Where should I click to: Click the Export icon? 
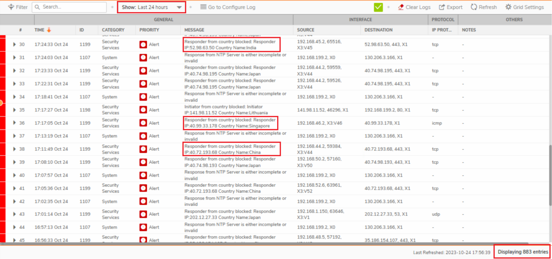(442, 7)
